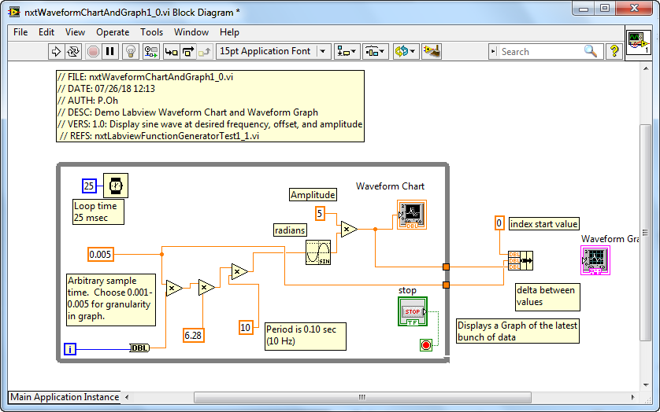Screen dimensions: 660x412
Task: Select multiply node fed by constant 10
Action: click(239, 271)
